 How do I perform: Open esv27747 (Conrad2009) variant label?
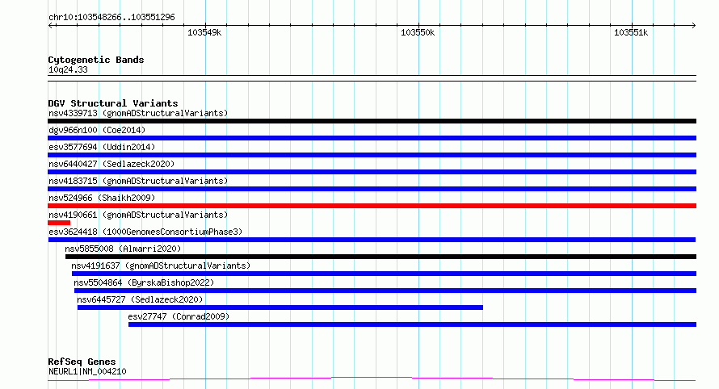[x=179, y=316]
